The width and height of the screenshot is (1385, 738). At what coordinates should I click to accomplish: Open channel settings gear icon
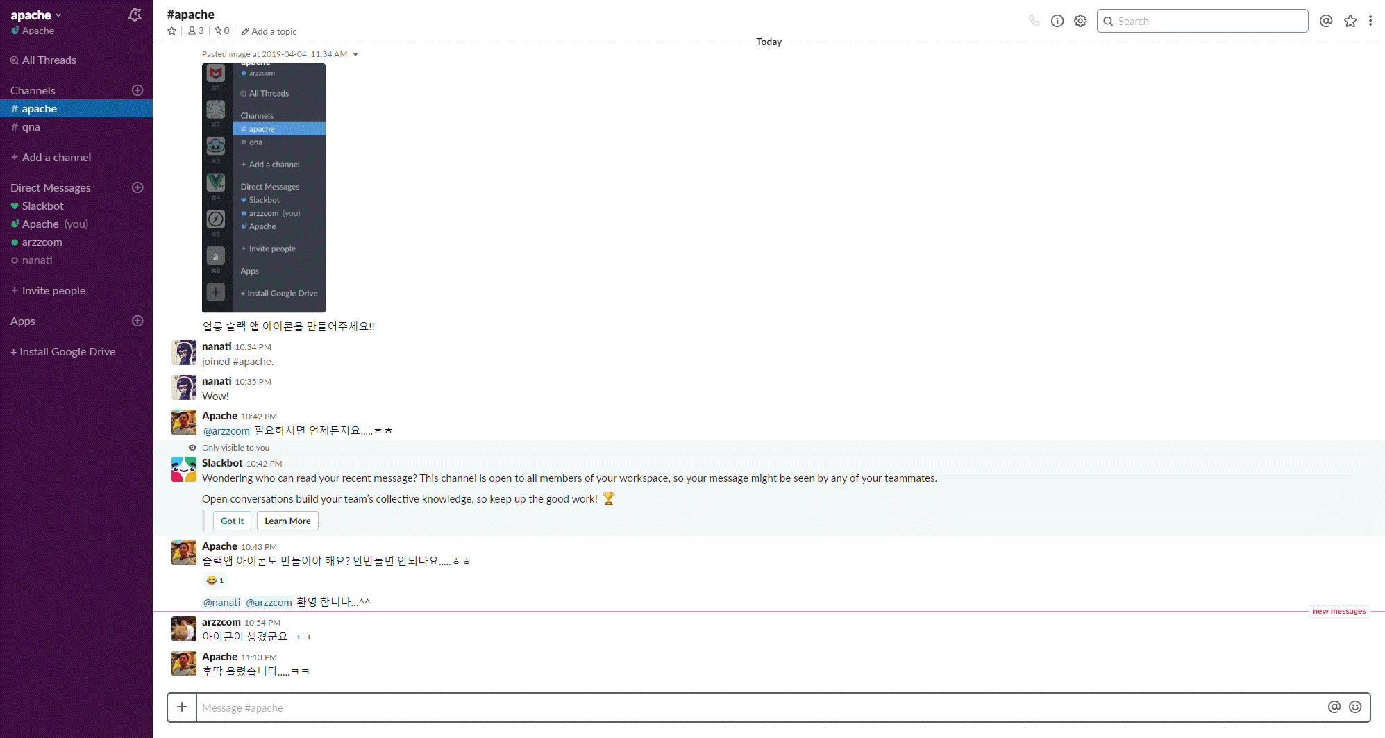pos(1080,21)
